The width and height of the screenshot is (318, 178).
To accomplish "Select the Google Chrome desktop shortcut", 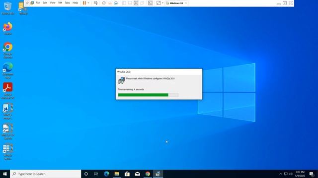I will point(8,50).
